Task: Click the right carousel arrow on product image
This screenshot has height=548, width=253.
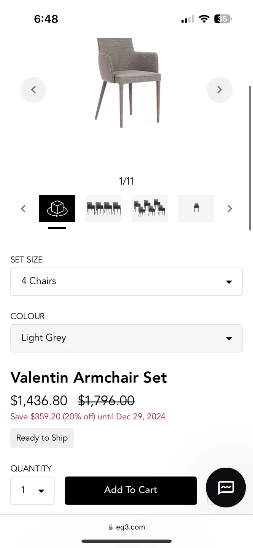Action: 220,89
